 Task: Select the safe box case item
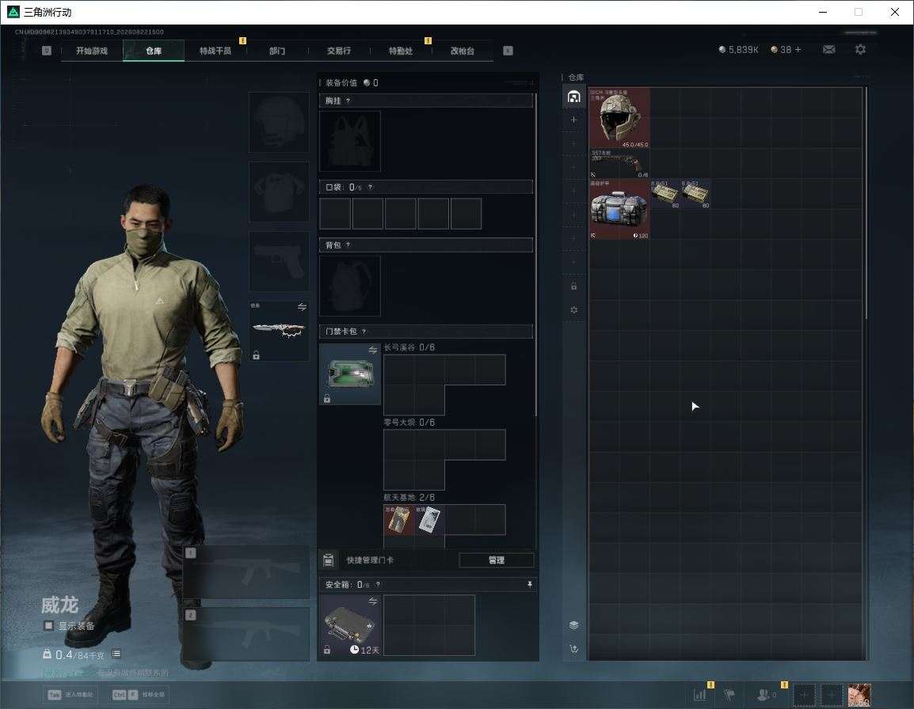click(x=350, y=625)
